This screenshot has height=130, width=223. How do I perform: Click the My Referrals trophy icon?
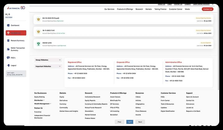pyautogui.click(x=8, y=33)
